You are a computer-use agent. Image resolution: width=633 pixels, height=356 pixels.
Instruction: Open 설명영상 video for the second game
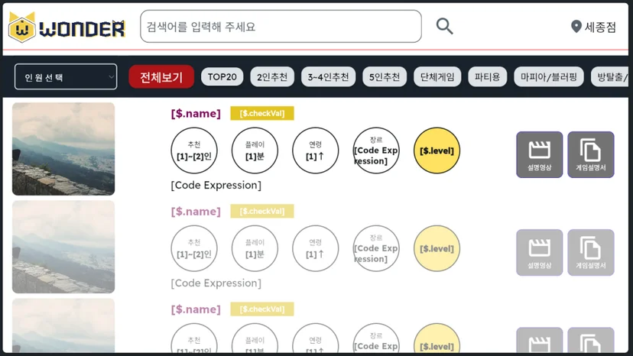pyautogui.click(x=539, y=253)
